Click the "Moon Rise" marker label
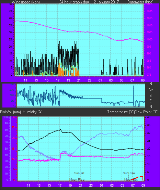The height and width of the screenshot is (190, 160). pos(77,180)
